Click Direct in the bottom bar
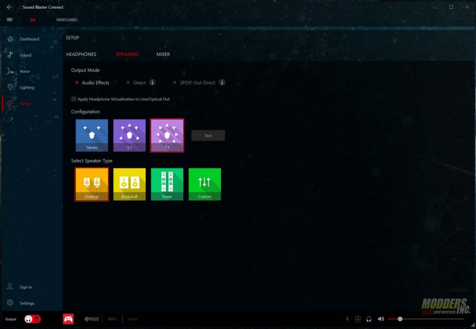 coord(132,319)
